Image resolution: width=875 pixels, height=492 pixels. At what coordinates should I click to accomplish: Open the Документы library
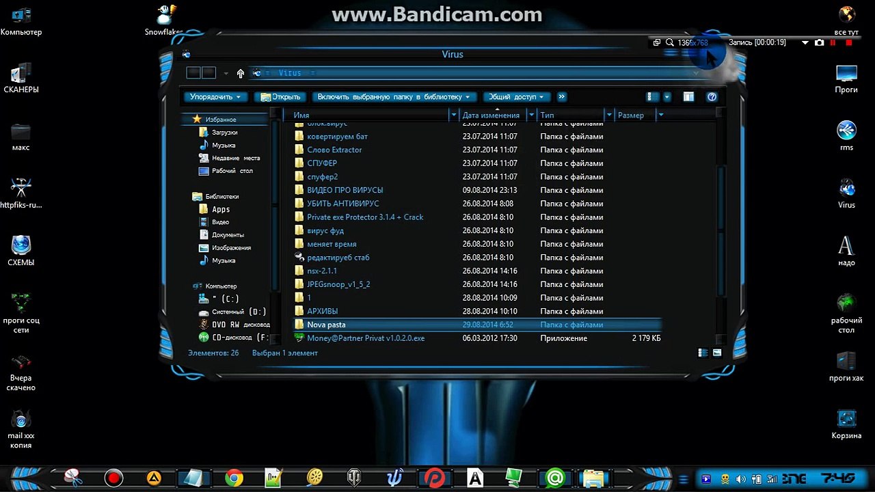pos(228,235)
